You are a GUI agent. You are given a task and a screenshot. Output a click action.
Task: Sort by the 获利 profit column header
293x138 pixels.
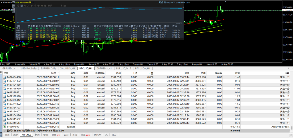point(237,73)
